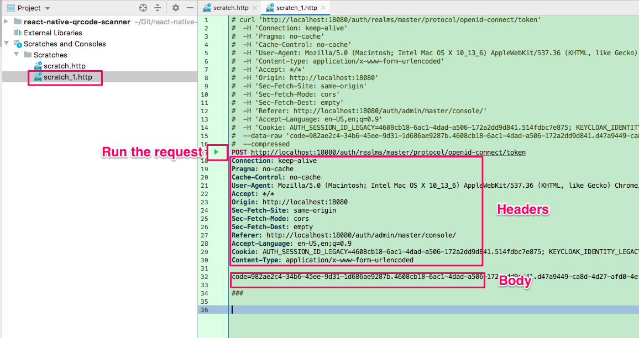Viewport: 639px width, 338px height.
Task: Click the Content-Type header line
Action: coord(322,260)
